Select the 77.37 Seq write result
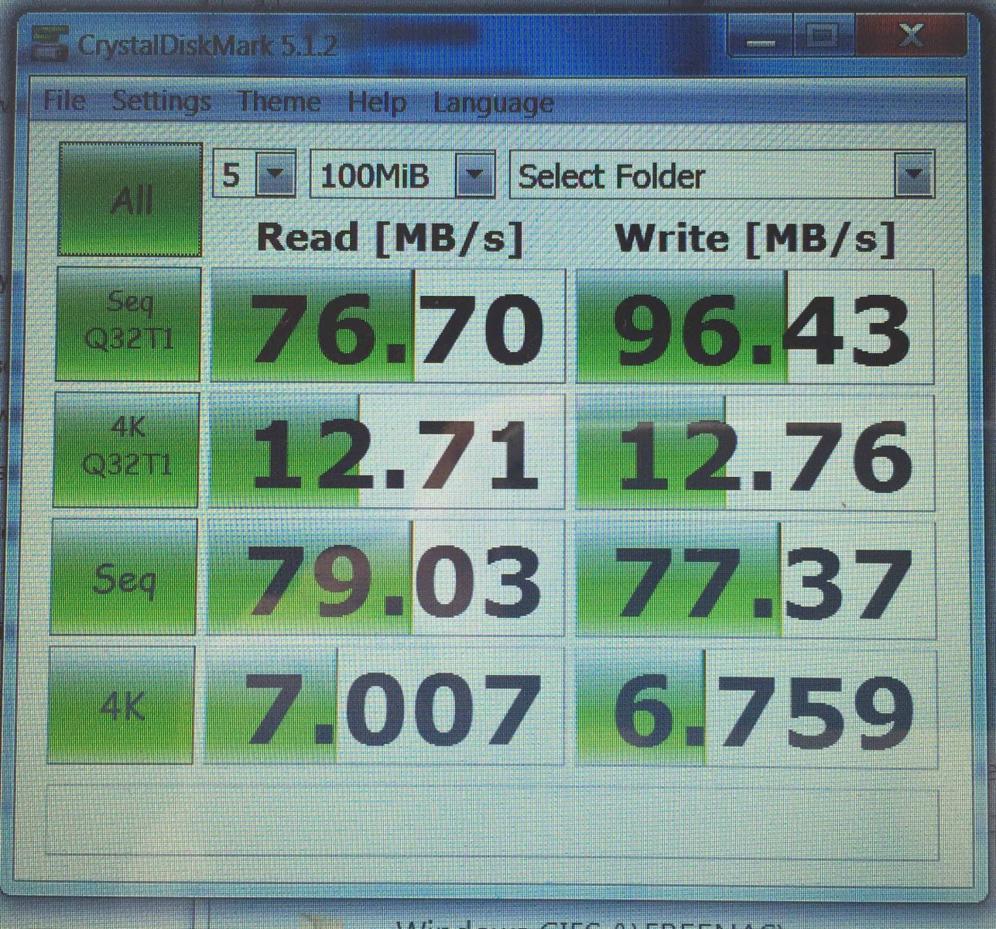Image resolution: width=996 pixels, height=929 pixels. 755,581
